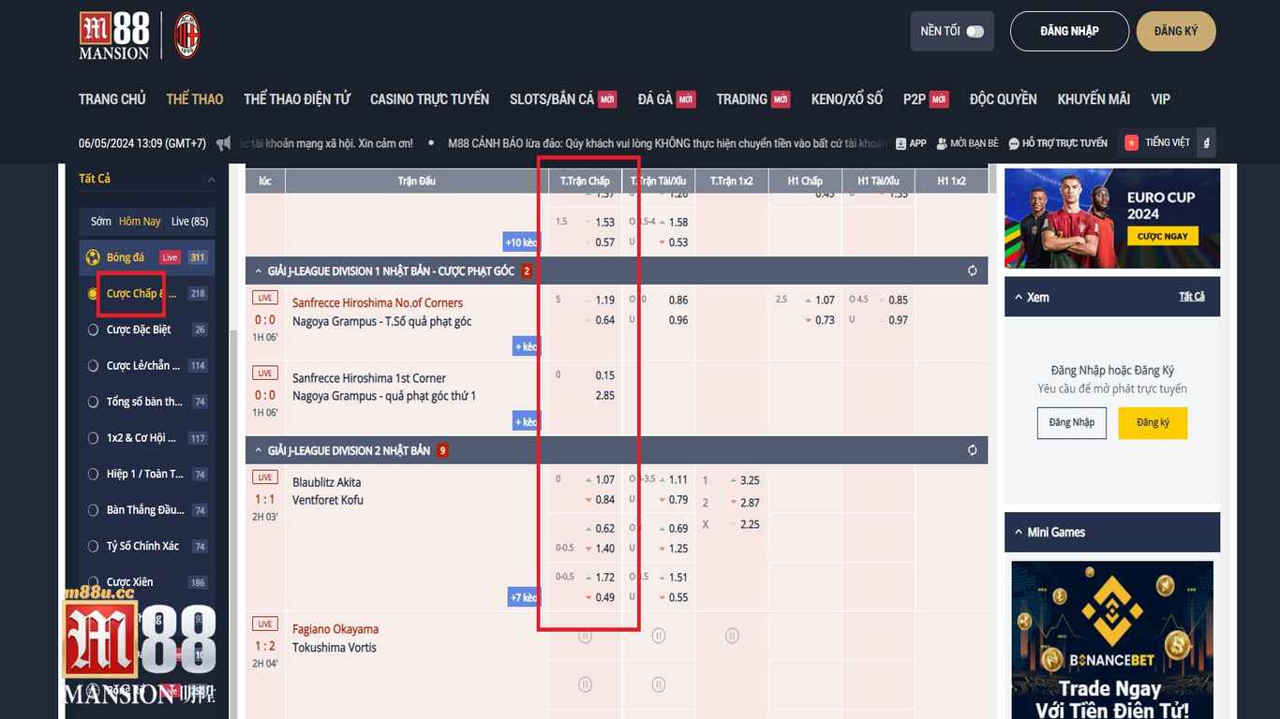Click the red Live badge beside Bóng đá
This screenshot has width=1280, height=719.
tap(170, 257)
